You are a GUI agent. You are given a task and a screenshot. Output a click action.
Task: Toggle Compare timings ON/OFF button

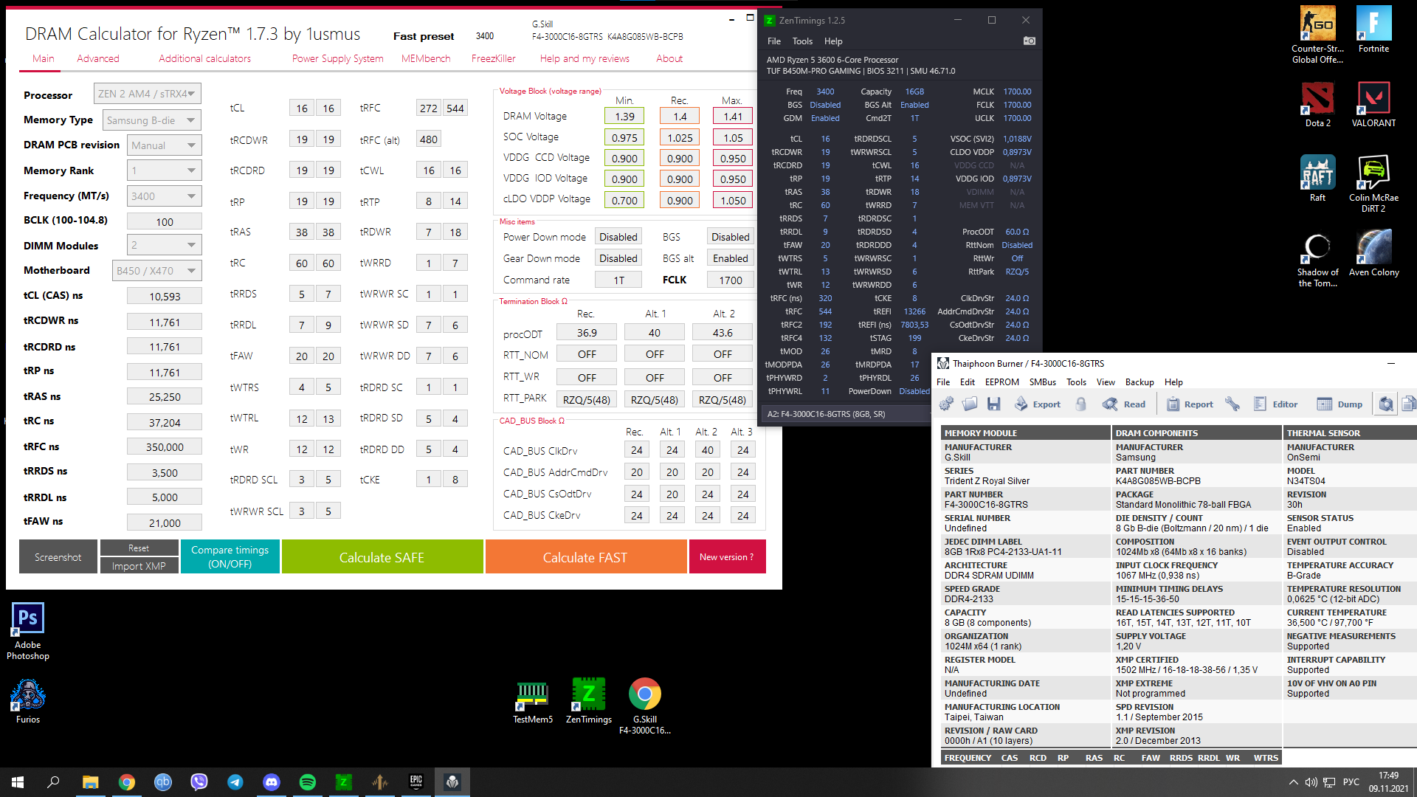230,557
